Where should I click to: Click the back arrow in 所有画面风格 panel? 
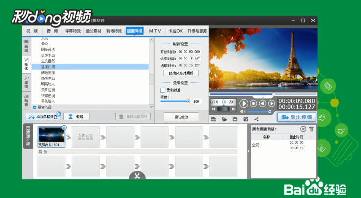(303, 129)
